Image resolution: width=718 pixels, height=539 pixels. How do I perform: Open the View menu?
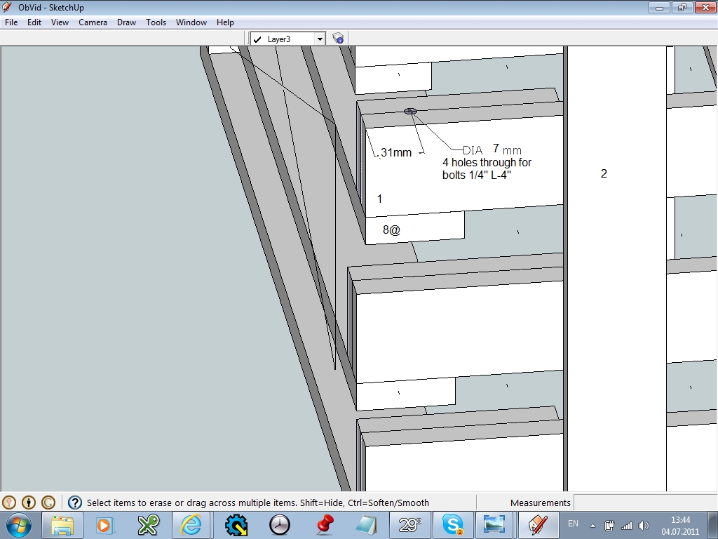(60, 22)
